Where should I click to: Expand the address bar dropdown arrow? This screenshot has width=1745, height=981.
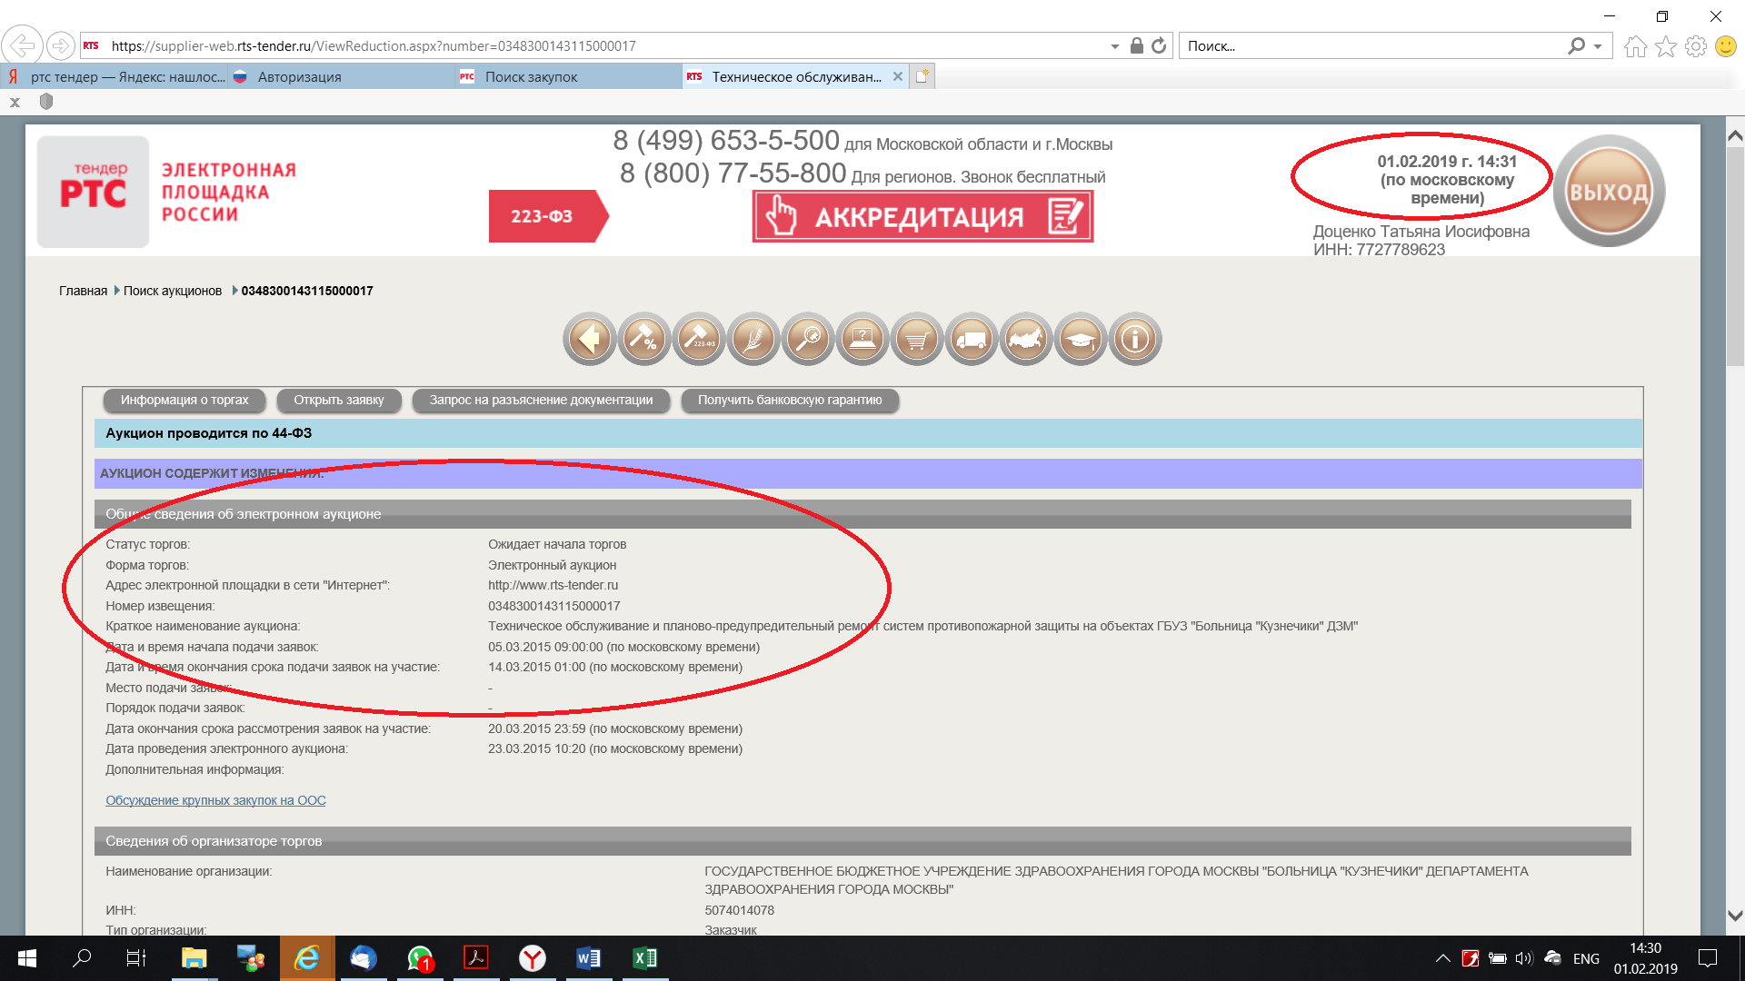click(x=1114, y=46)
